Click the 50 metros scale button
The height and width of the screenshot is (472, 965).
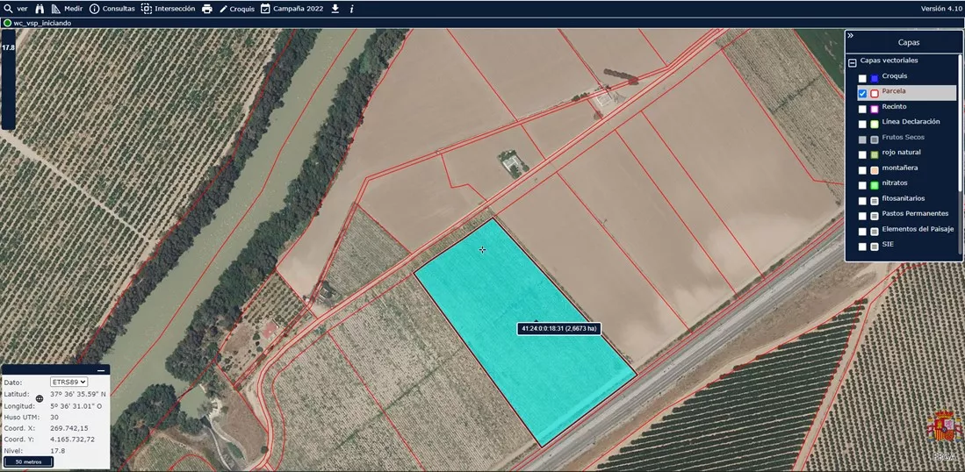pyautogui.click(x=28, y=461)
